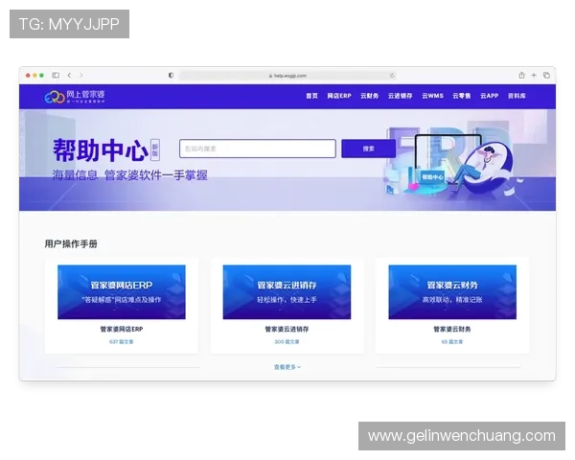Click the 帮助中心 sign in hero illustration
Image resolution: width=575 pixels, height=460 pixels.
[x=432, y=176]
